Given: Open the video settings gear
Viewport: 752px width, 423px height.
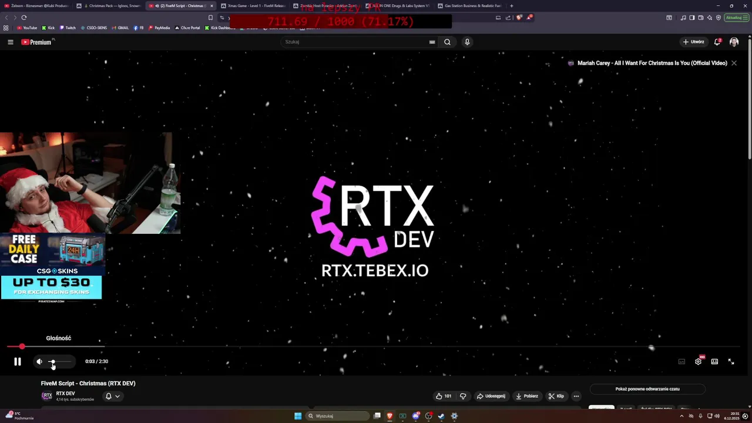Looking at the screenshot, I should [698, 362].
